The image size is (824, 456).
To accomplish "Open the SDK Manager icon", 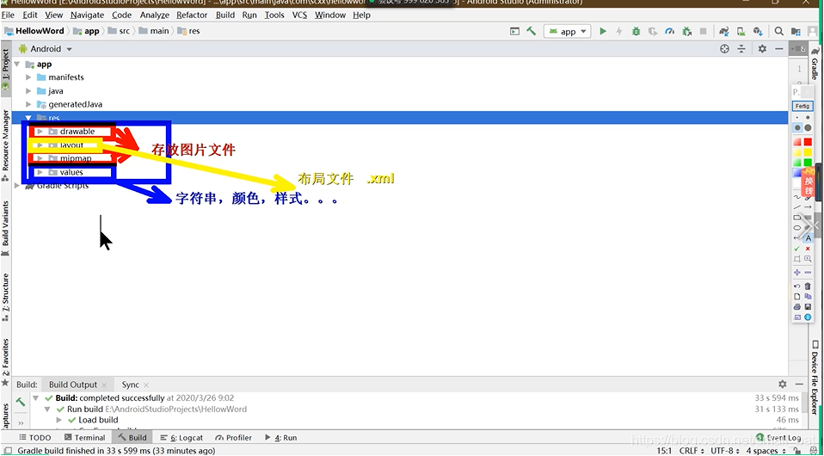I will 757,31.
